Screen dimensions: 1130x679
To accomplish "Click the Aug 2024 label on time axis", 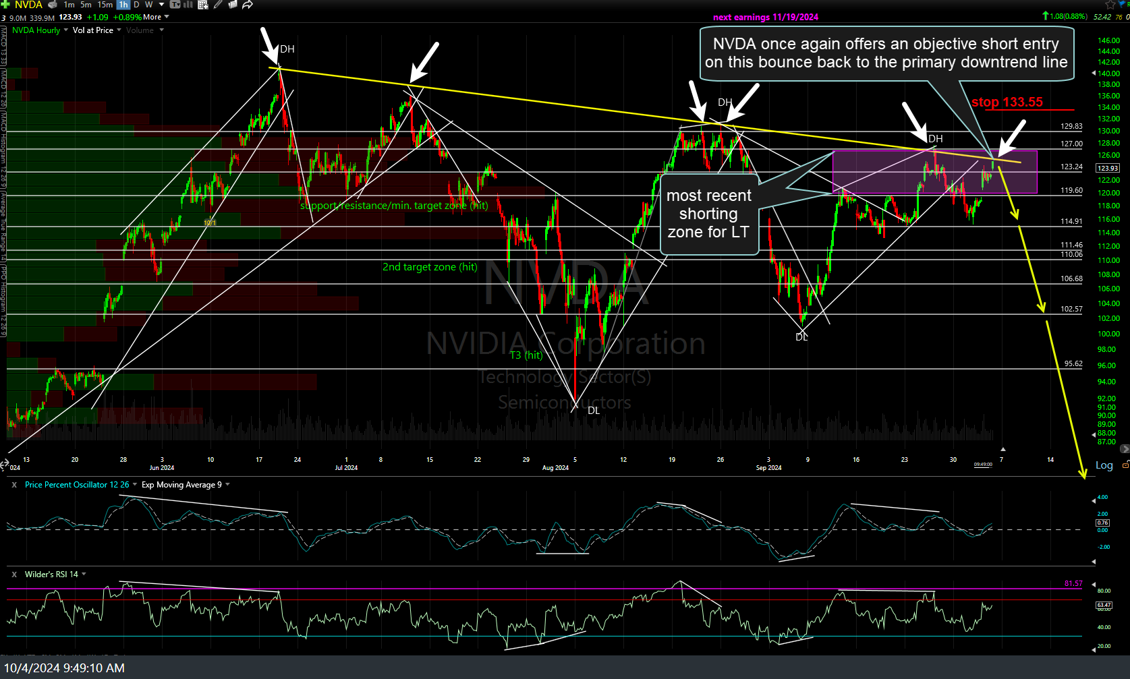I will [x=555, y=467].
